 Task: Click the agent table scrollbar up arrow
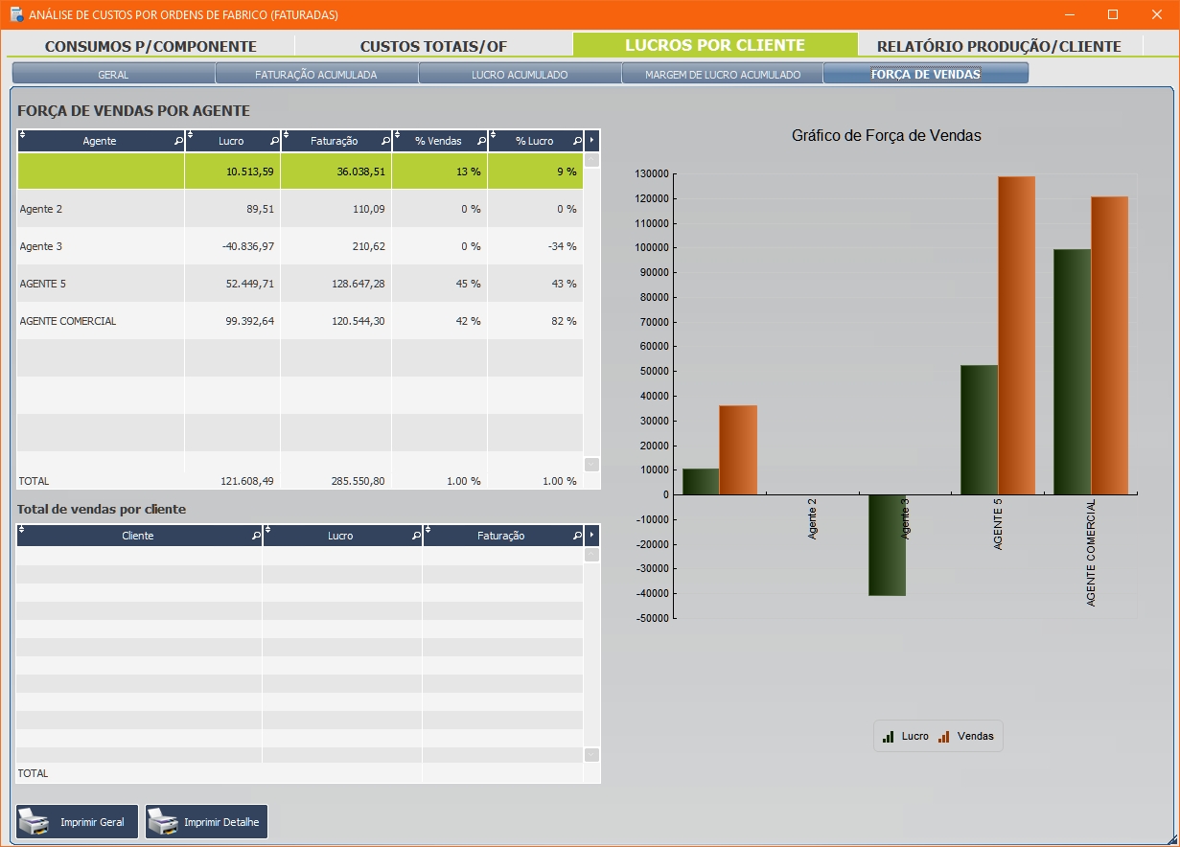(591, 161)
